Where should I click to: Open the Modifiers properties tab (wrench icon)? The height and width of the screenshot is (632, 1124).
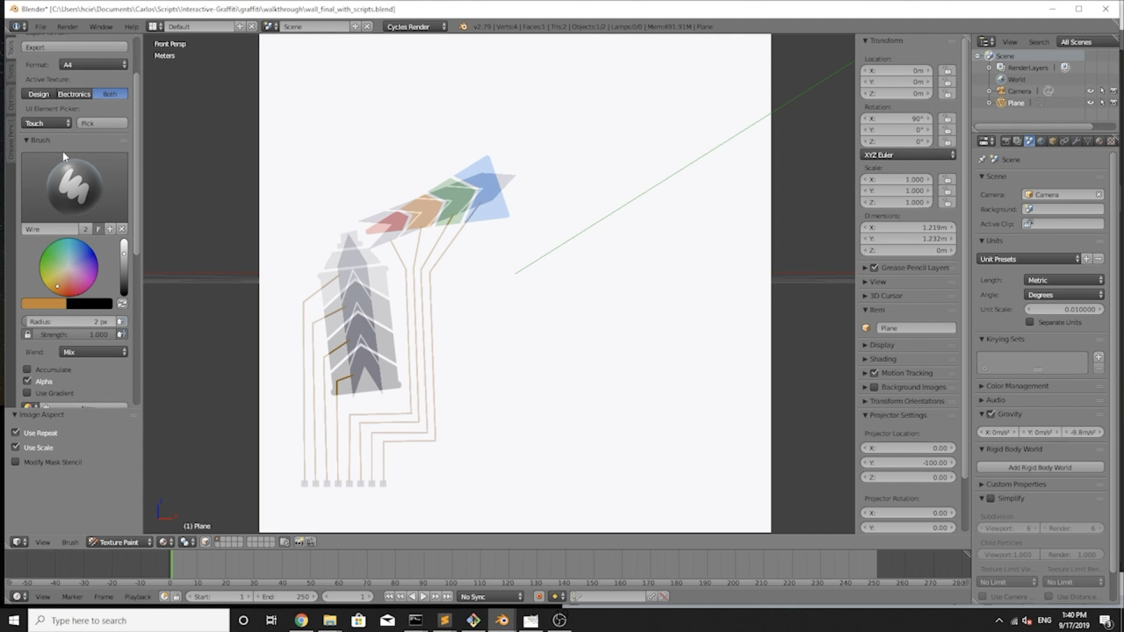1076,141
